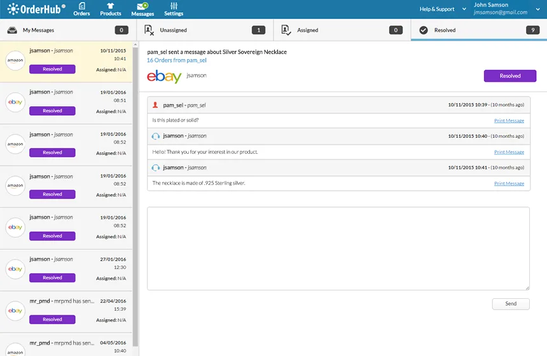
Task: Click the Assigned person icon
Action: point(286,30)
